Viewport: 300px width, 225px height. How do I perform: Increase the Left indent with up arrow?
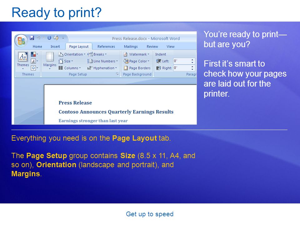[192, 60]
